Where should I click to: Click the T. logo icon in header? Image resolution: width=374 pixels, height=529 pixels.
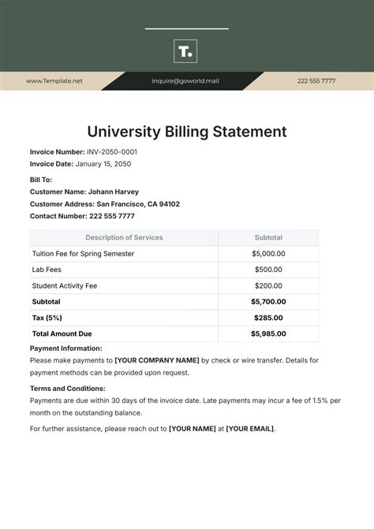(185, 51)
